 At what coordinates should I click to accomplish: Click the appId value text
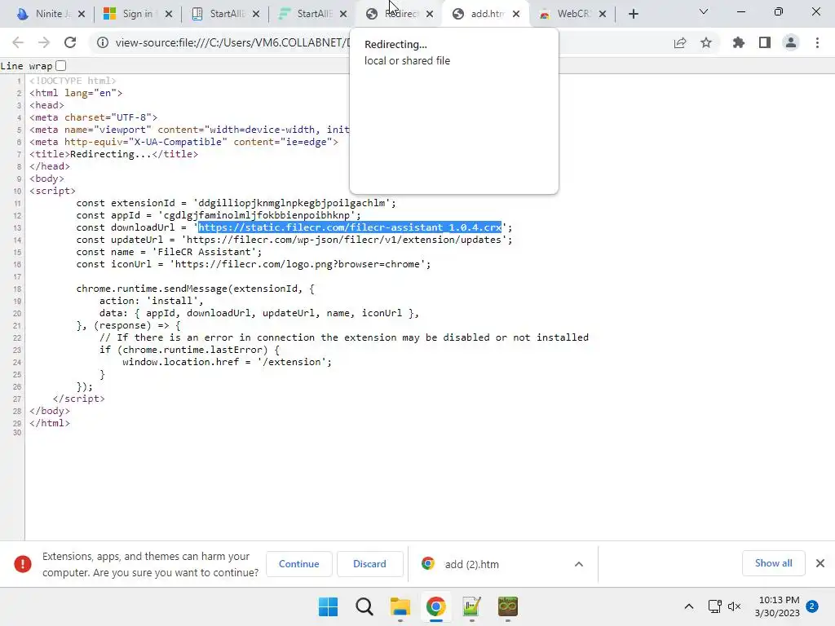click(257, 215)
